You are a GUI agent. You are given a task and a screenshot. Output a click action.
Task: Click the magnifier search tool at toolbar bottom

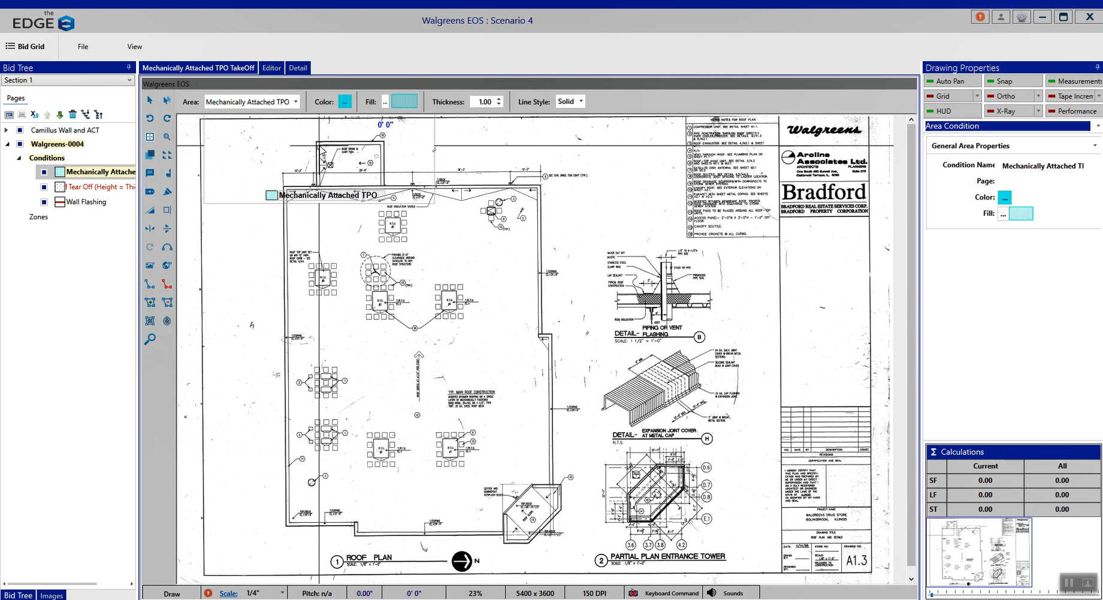tap(150, 339)
